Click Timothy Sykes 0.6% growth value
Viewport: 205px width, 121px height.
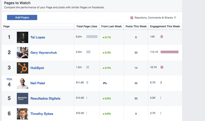click(107, 114)
